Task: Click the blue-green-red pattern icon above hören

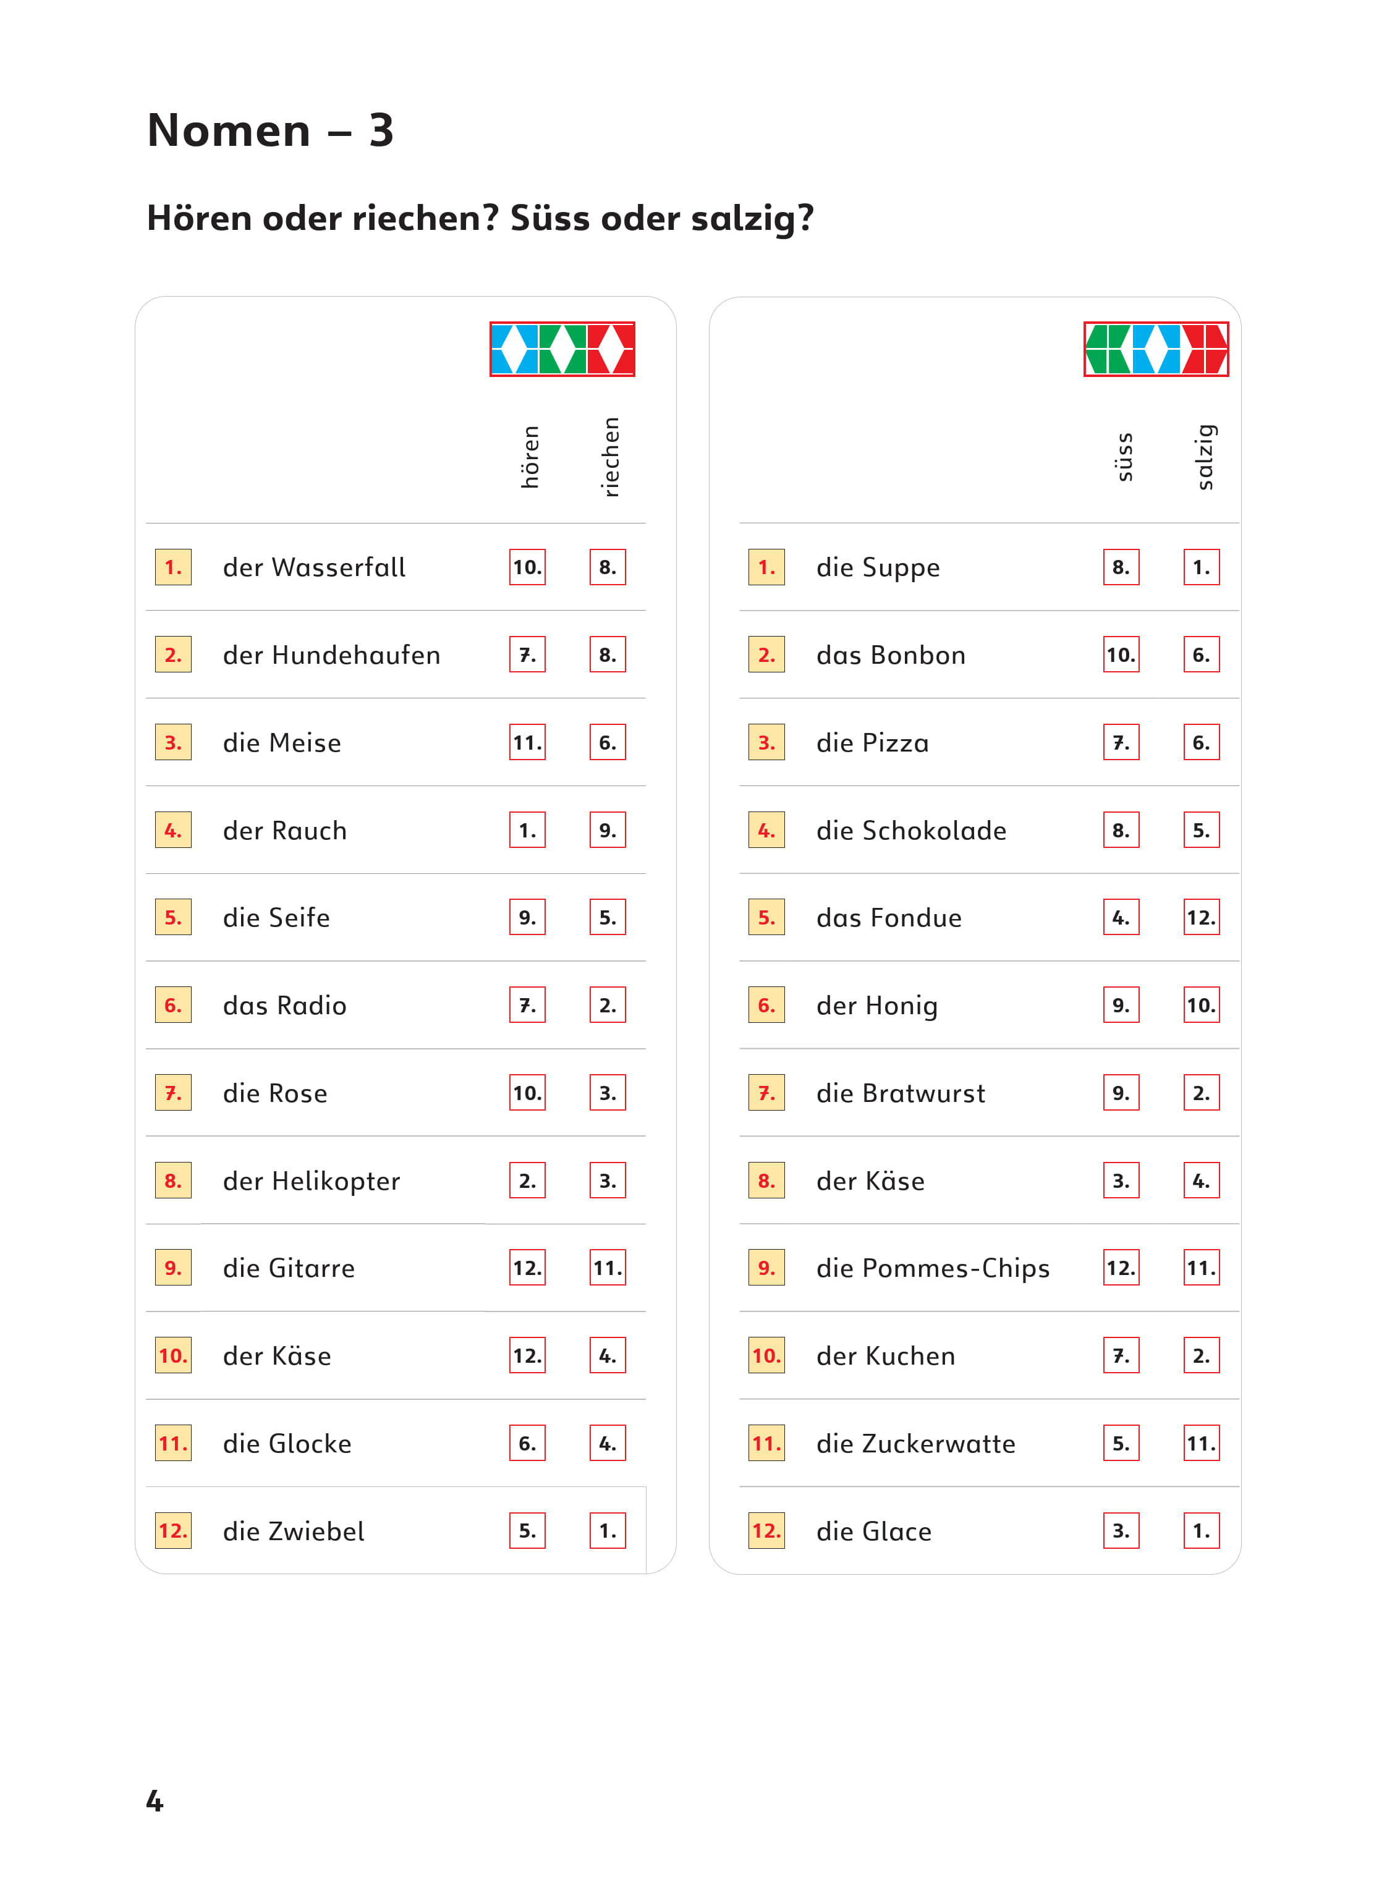Action: 562,349
